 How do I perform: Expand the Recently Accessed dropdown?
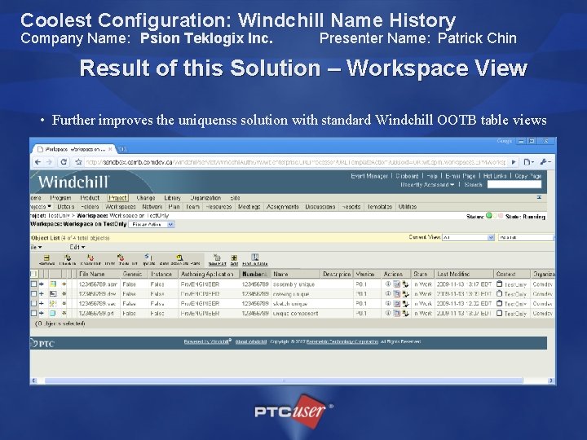coord(427,185)
